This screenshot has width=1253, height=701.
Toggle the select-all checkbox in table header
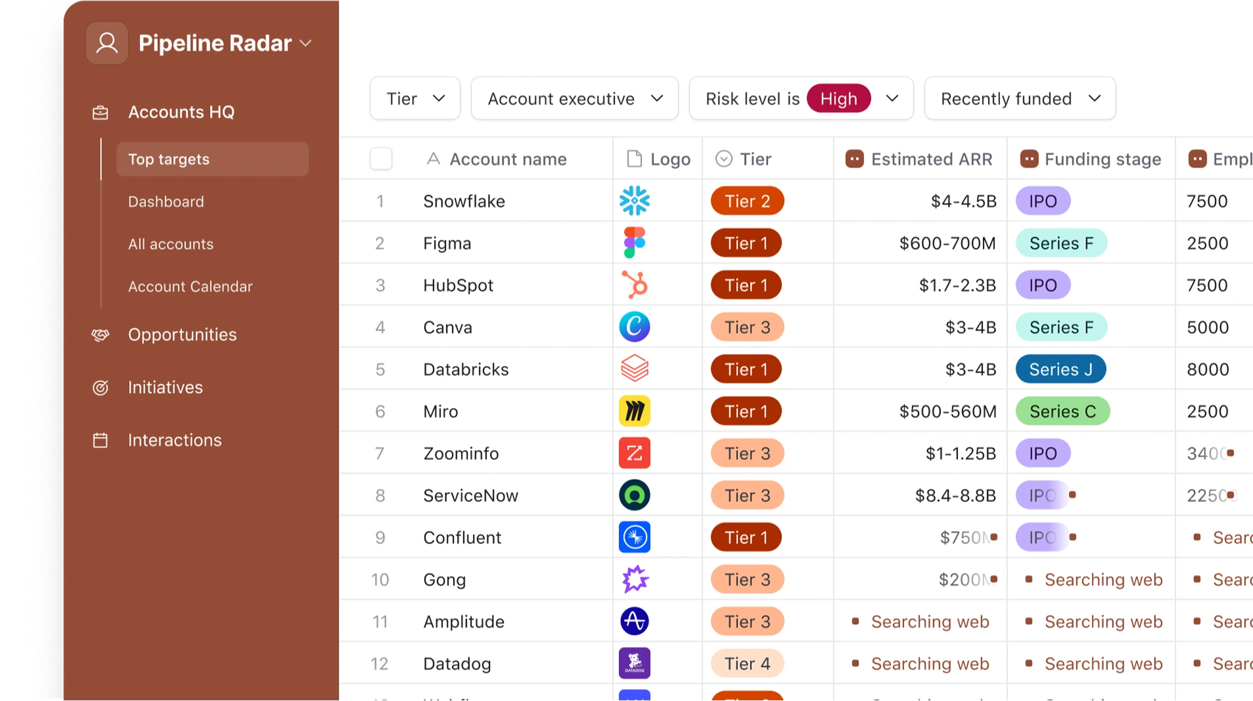[x=381, y=159]
